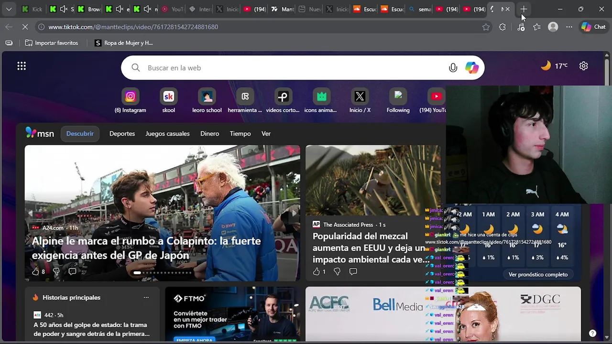Viewport: 612px width, 344px height.
Task: Stop loading the page
Action: pos(25,27)
